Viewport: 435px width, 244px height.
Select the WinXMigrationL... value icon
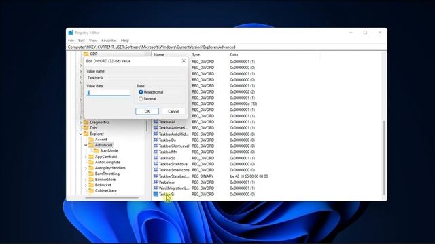(x=156, y=188)
